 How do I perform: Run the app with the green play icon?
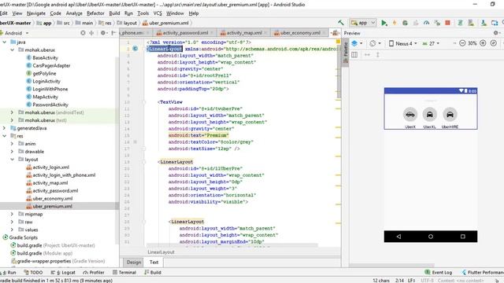(384, 23)
